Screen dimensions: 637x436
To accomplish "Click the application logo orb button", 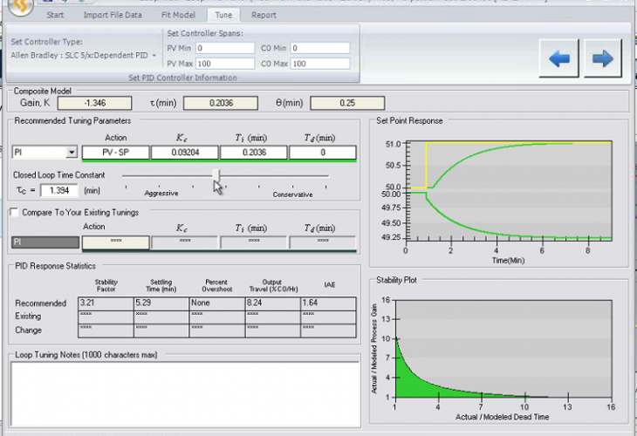I will click(x=20, y=7).
